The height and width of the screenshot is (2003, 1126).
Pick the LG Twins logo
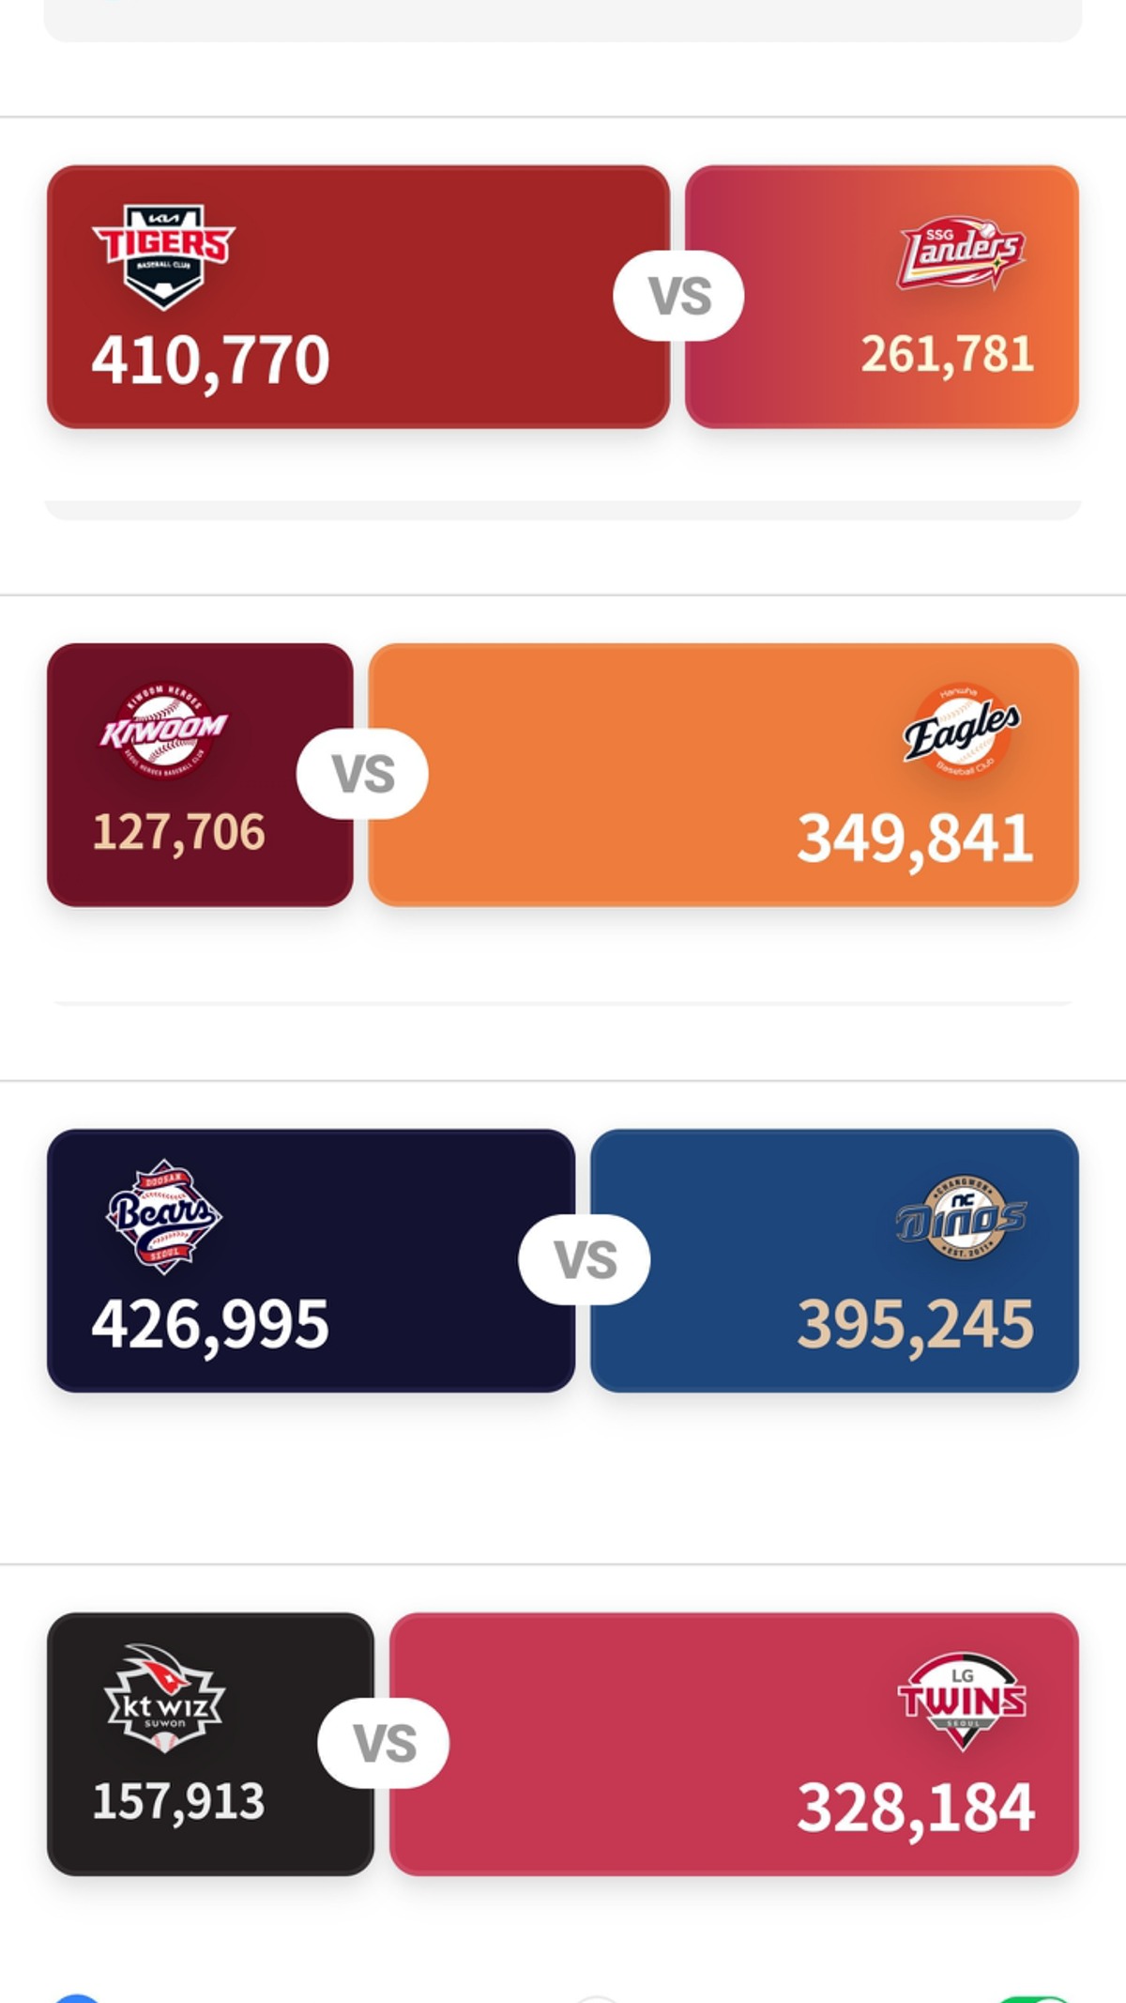point(962,1701)
